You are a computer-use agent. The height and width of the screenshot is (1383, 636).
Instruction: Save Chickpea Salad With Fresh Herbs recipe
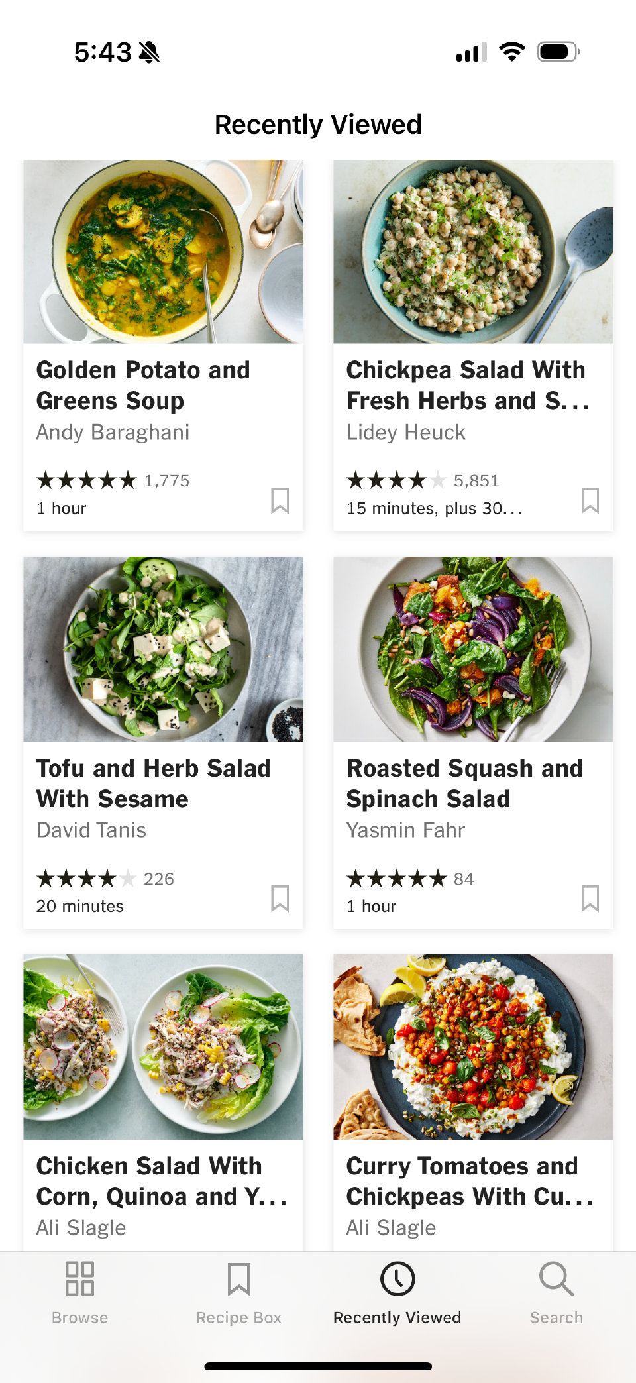click(x=590, y=500)
